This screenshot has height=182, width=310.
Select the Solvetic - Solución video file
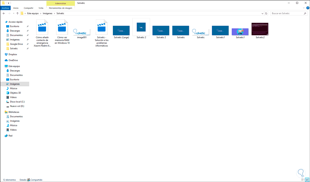[102, 33]
